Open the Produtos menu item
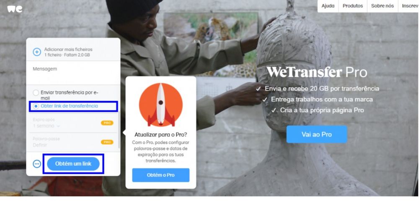The image size is (419, 201). (353, 6)
